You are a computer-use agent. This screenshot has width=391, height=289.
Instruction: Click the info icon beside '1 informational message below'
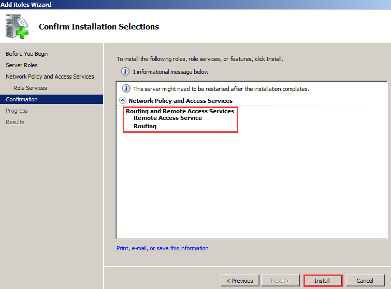pyautogui.click(x=125, y=72)
